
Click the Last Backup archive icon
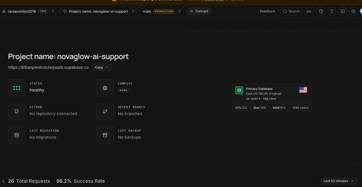point(105,135)
